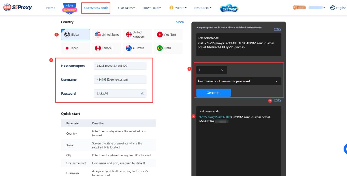Click the LV1 level badge
This screenshot has width=347, height=176.
(299, 8)
